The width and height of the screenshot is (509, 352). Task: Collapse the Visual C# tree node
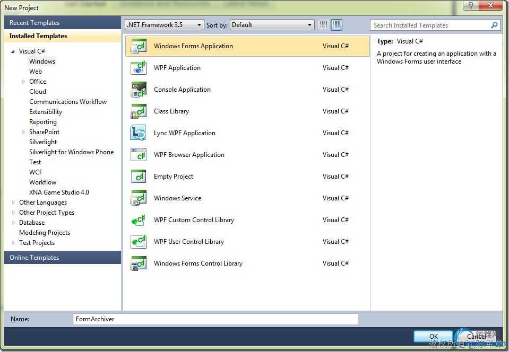coord(13,51)
